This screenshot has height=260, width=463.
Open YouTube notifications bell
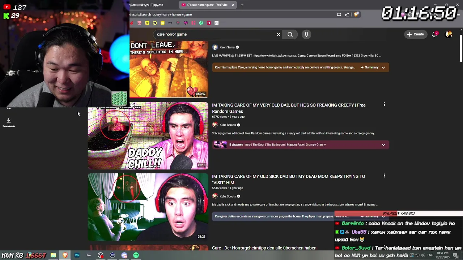[x=435, y=34]
